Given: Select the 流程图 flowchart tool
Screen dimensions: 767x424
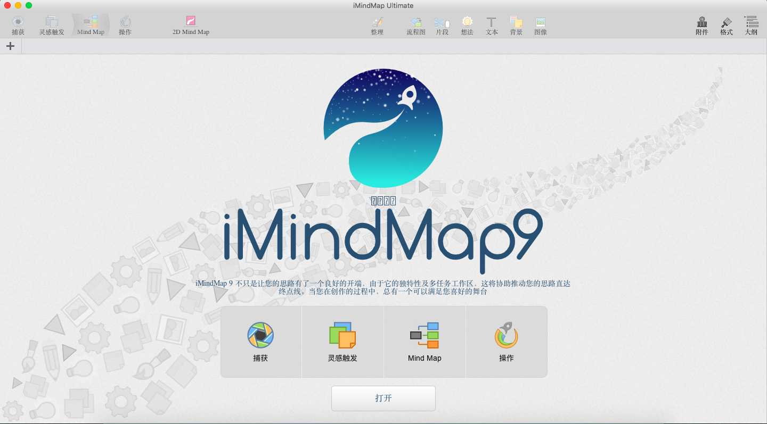Looking at the screenshot, I should (x=416, y=26).
